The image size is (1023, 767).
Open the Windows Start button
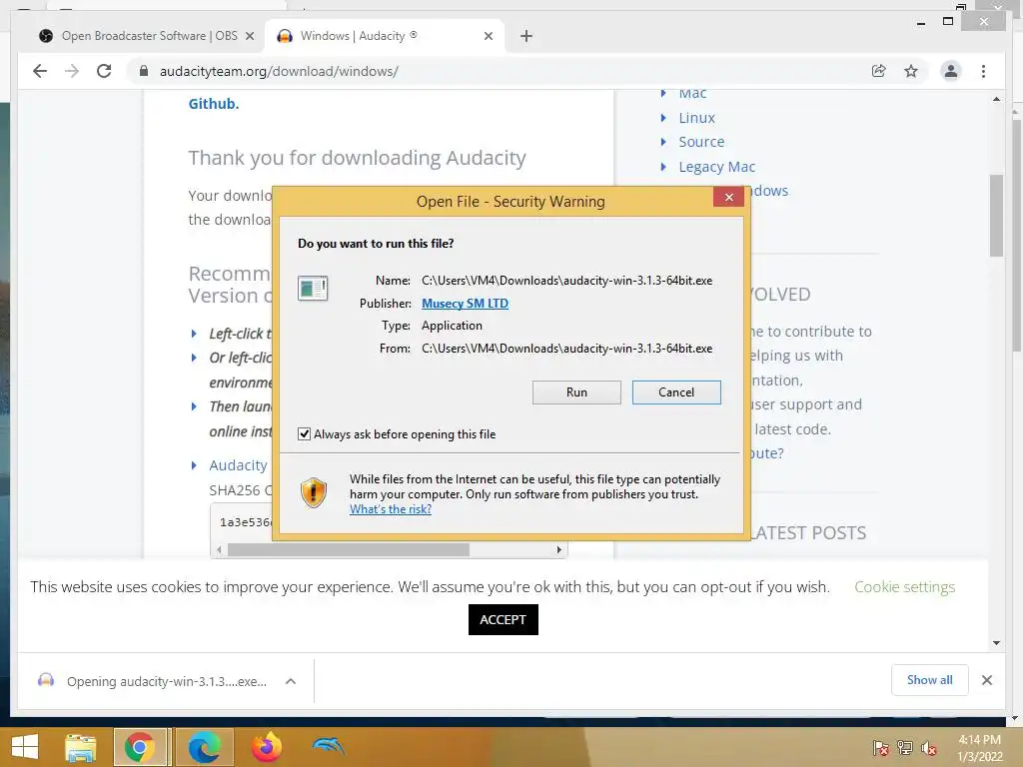[x=25, y=747]
